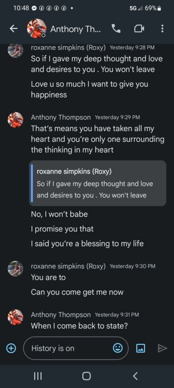Tap Anthony Thompson avatar at 9:29 PM
This screenshot has width=174, height=388.
(x=15, y=120)
